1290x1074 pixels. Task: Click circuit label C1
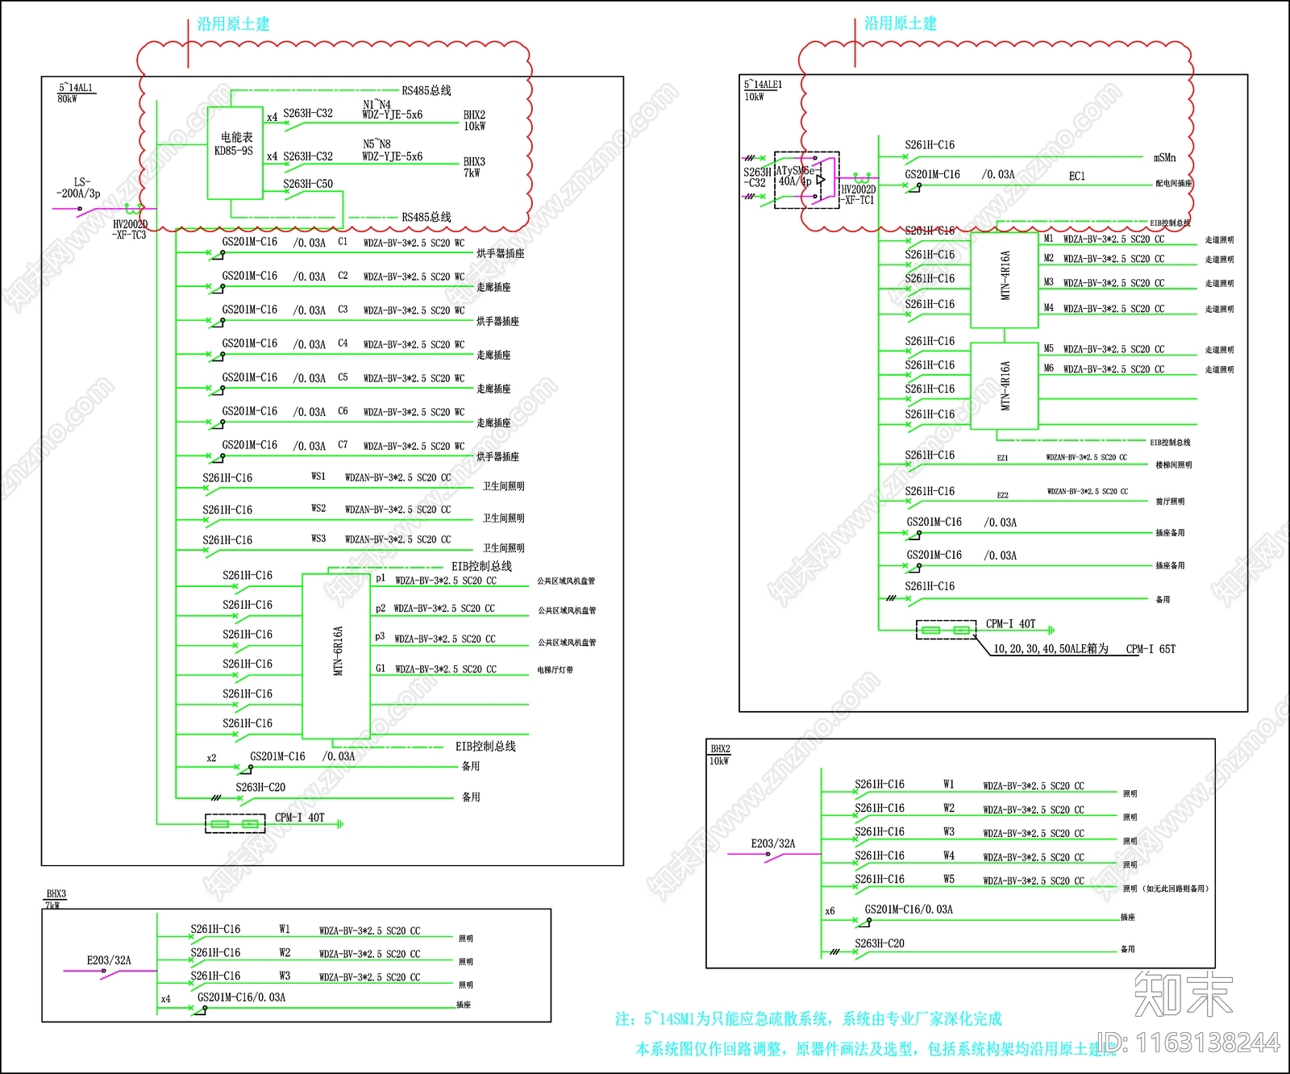(x=343, y=241)
